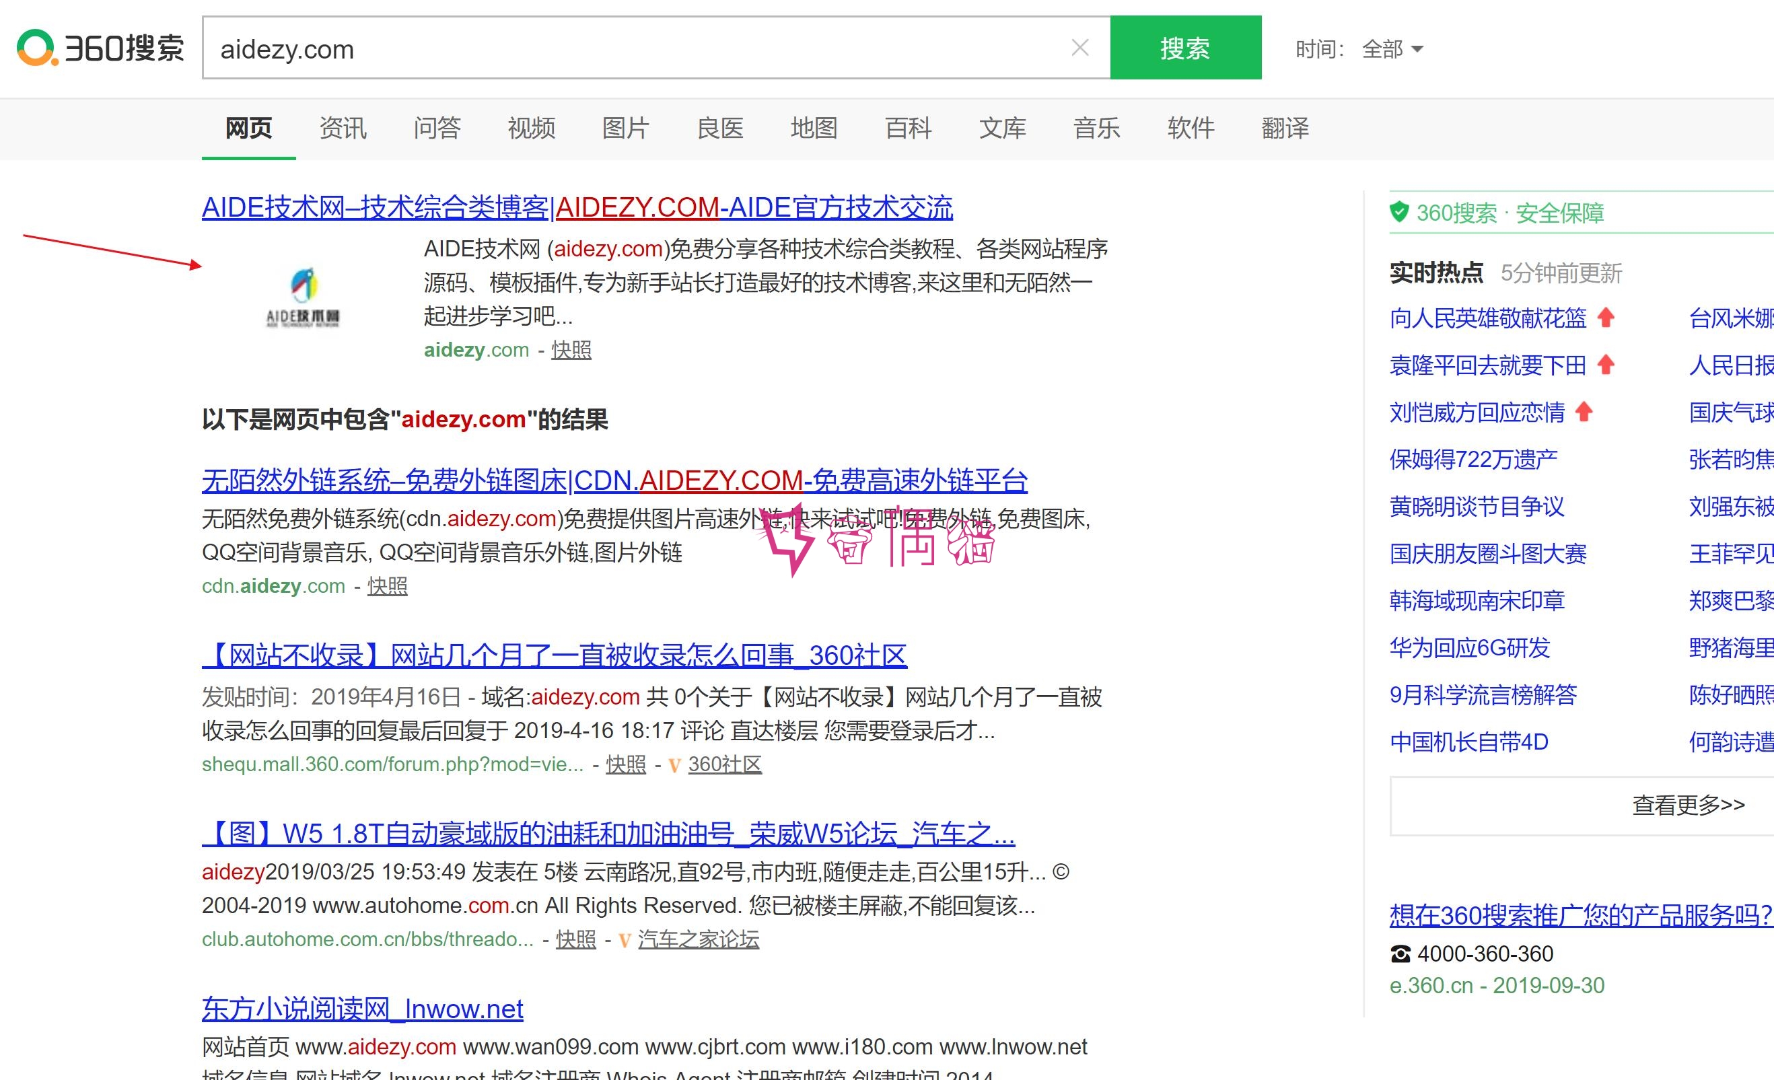Viewport: 1774px width, 1080px height.
Task: Click the V icon beside 360社区
Action: point(674,765)
